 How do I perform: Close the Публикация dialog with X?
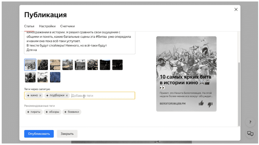tap(236, 10)
